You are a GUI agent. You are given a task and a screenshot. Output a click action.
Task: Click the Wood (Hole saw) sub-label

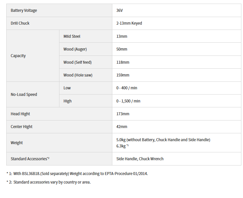click(x=78, y=75)
